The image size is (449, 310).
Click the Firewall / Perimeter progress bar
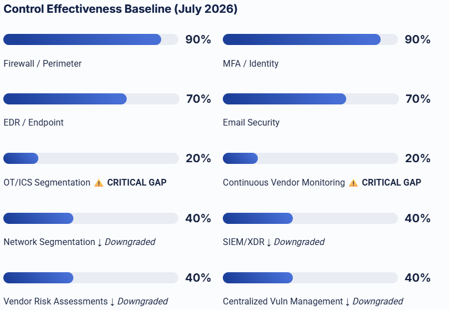click(91, 39)
